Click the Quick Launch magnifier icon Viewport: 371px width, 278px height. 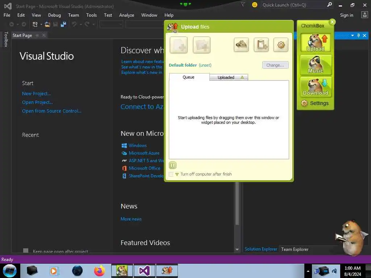[329, 5]
